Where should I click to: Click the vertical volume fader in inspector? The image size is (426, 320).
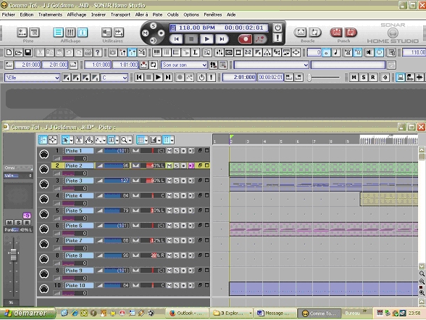[13, 255]
